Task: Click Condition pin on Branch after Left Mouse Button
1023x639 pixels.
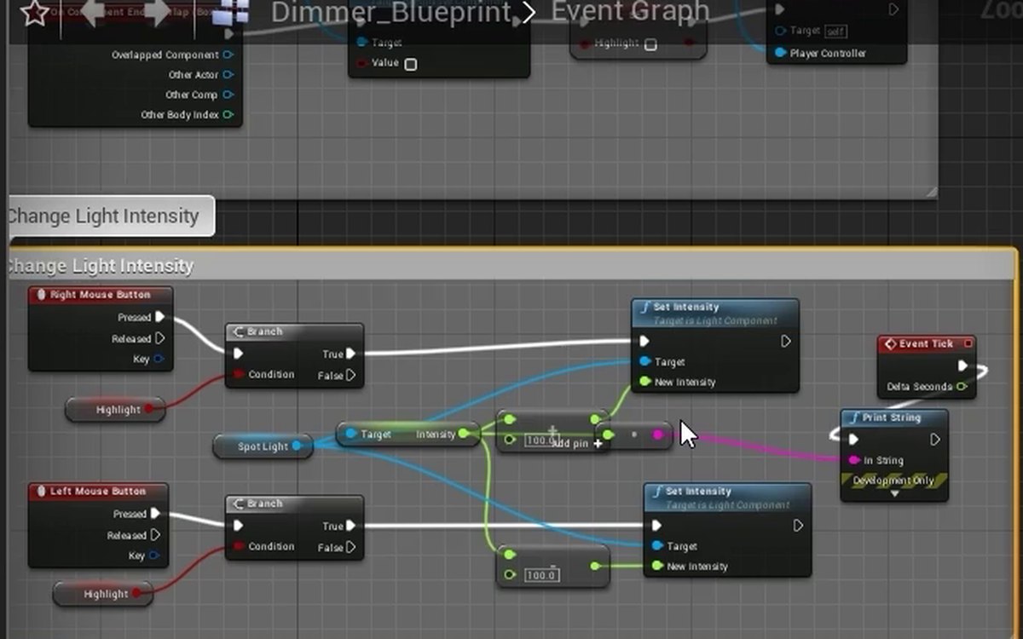Action: [x=239, y=546]
